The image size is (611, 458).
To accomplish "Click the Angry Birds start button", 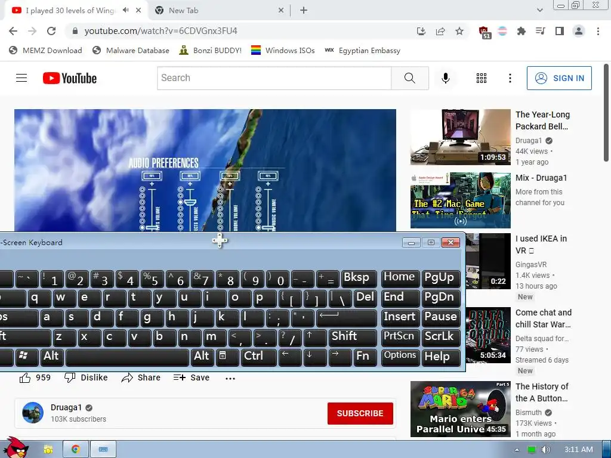I will (x=16, y=448).
